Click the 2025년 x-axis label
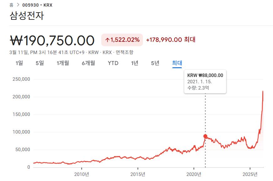Image resolution: width=273 pixels, height=181 pixels. click(250, 174)
